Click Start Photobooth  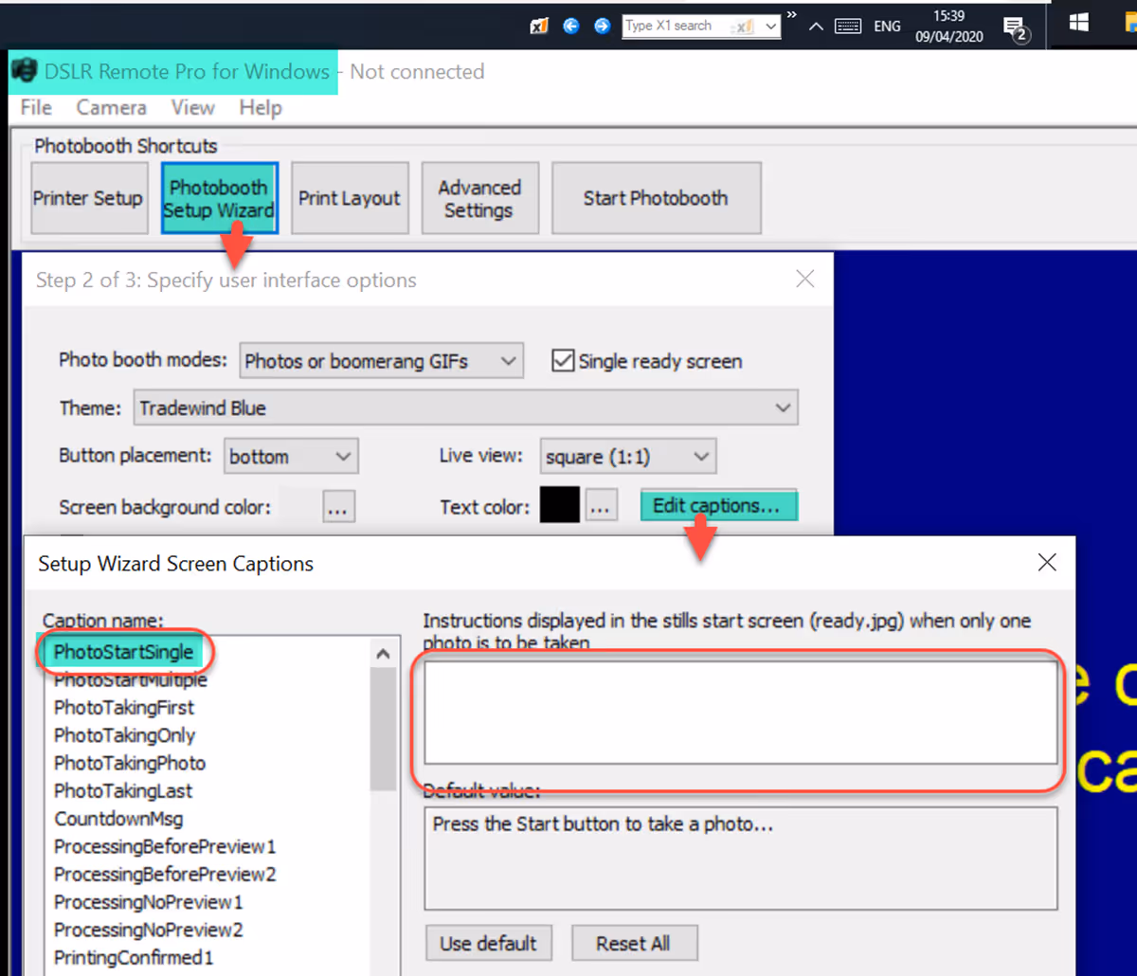pos(657,198)
